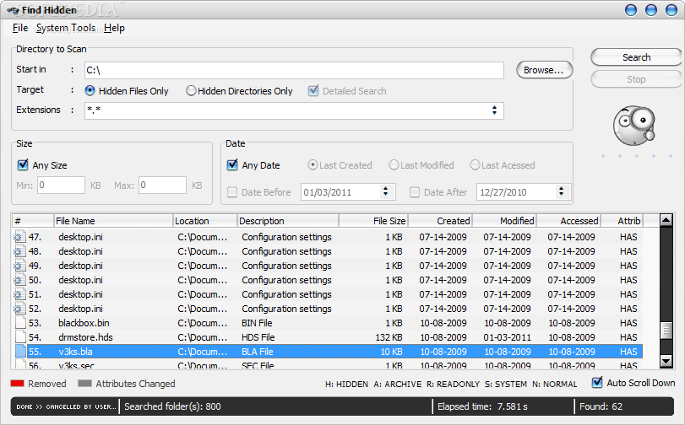Screen dimensions: 685x425
Task: Sort by Location column header
Action: coord(205,221)
